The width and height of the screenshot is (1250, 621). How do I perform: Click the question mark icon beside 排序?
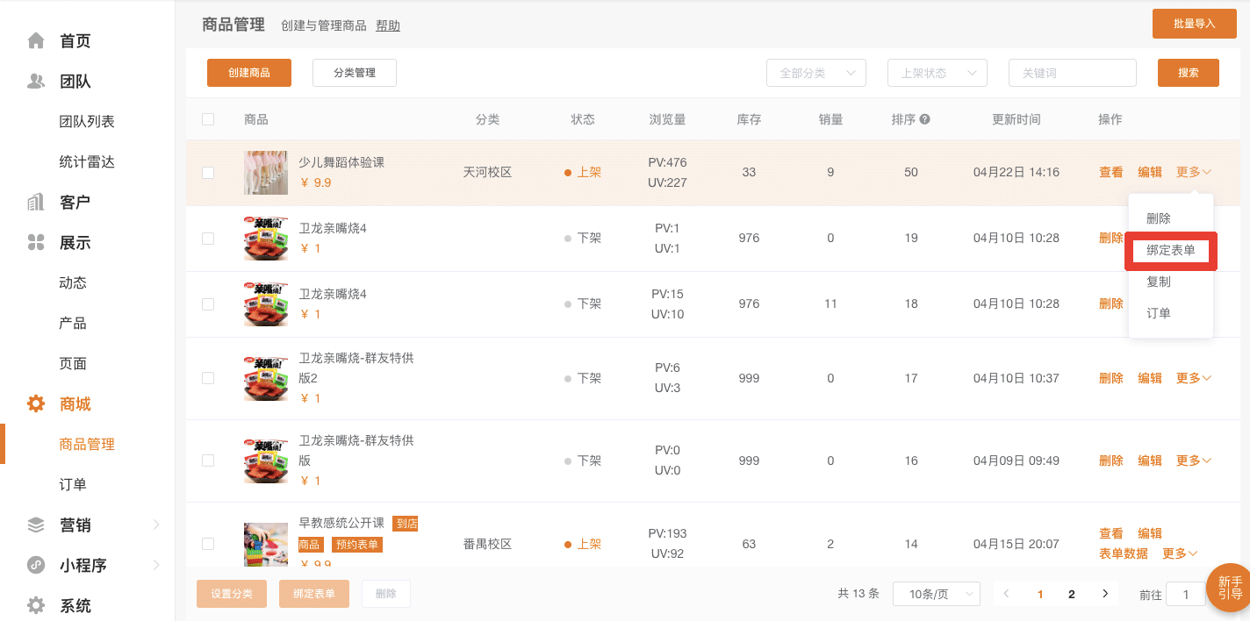tap(924, 119)
